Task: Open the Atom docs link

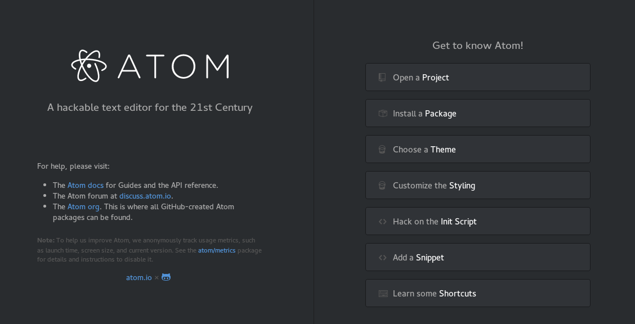Action: [86, 185]
